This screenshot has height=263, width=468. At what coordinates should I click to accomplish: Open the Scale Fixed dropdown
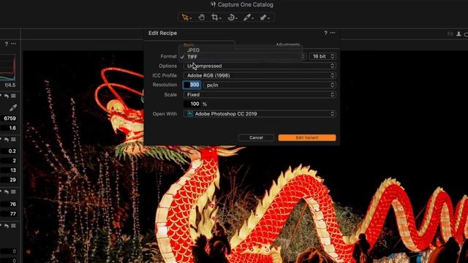260,94
